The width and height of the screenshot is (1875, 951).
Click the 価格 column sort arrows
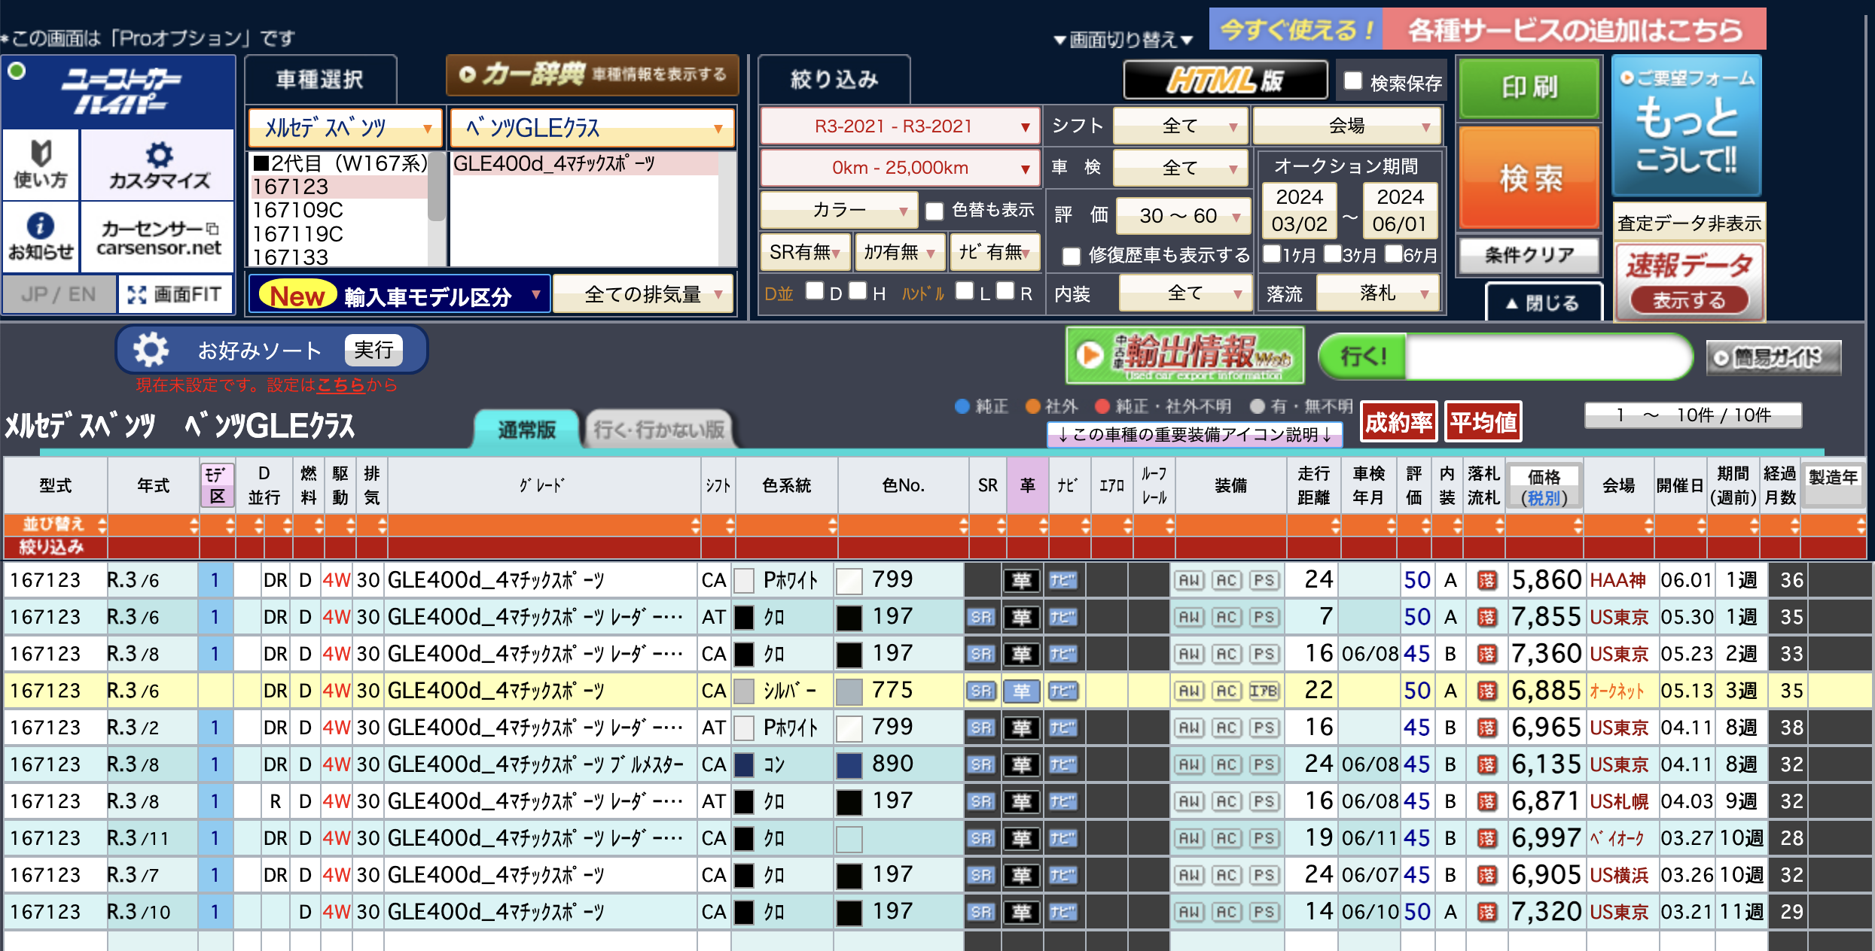pyautogui.click(x=1578, y=525)
